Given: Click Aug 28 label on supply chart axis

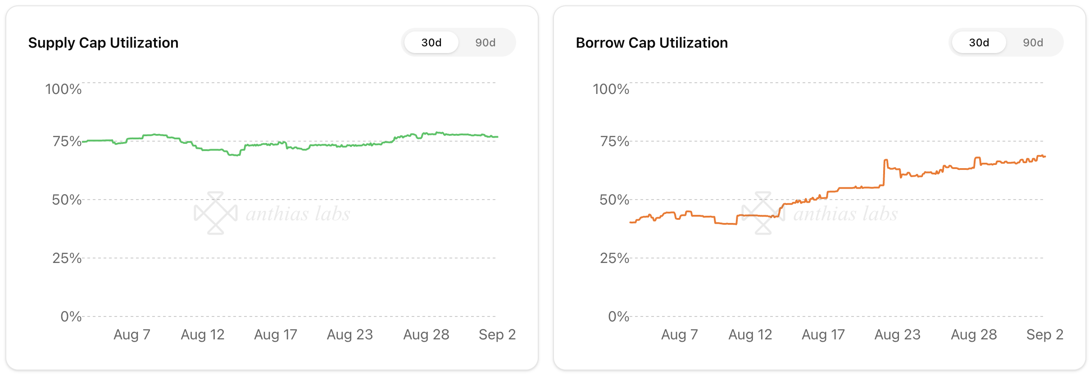Looking at the screenshot, I should pyautogui.click(x=426, y=334).
